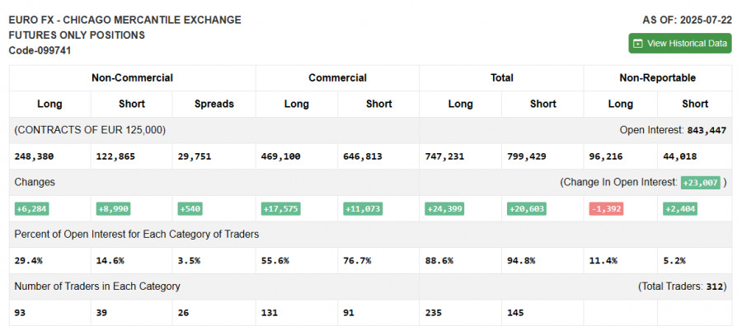Click the traders count 145
This screenshot has width=742, height=326.
click(515, 313)
